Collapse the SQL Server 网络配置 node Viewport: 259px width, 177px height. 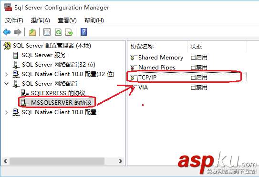[x=7, y=84]
